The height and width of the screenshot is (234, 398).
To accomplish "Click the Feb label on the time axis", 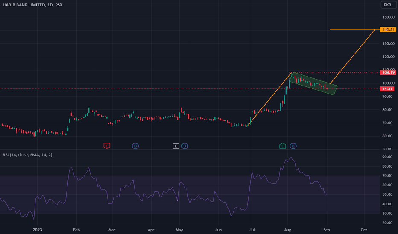I will [76, 230].
